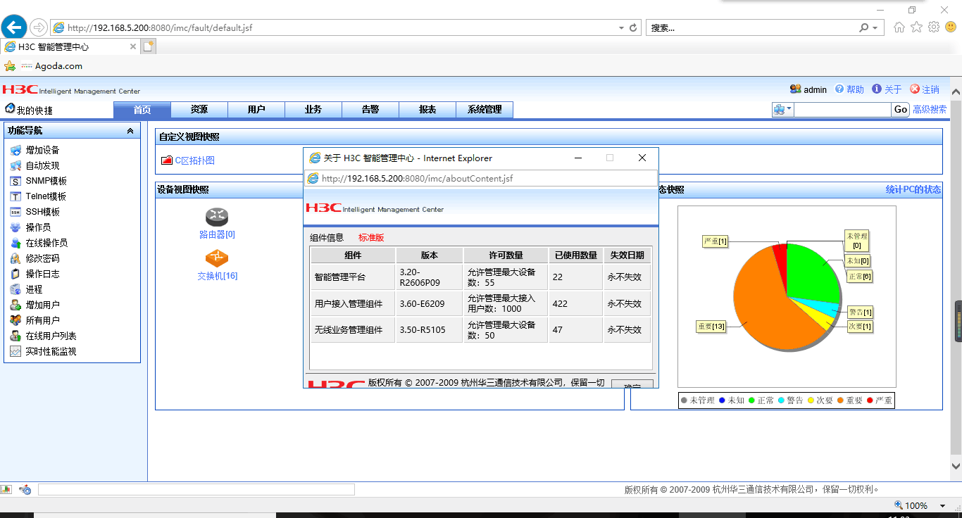Open the C区拓扑图 link
This screenshot has height=518, width=962.
click(x=195, y=160)
